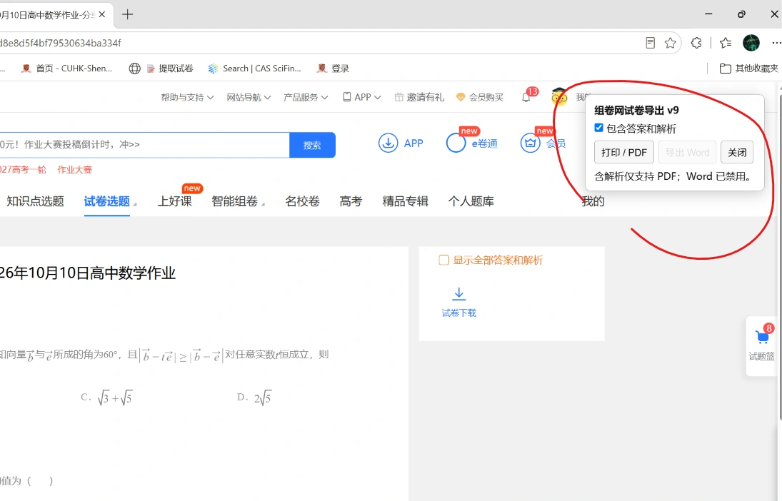Expand the APP dropdown in top bar
The height and width of the screenshot is (501, 782).
361,97
